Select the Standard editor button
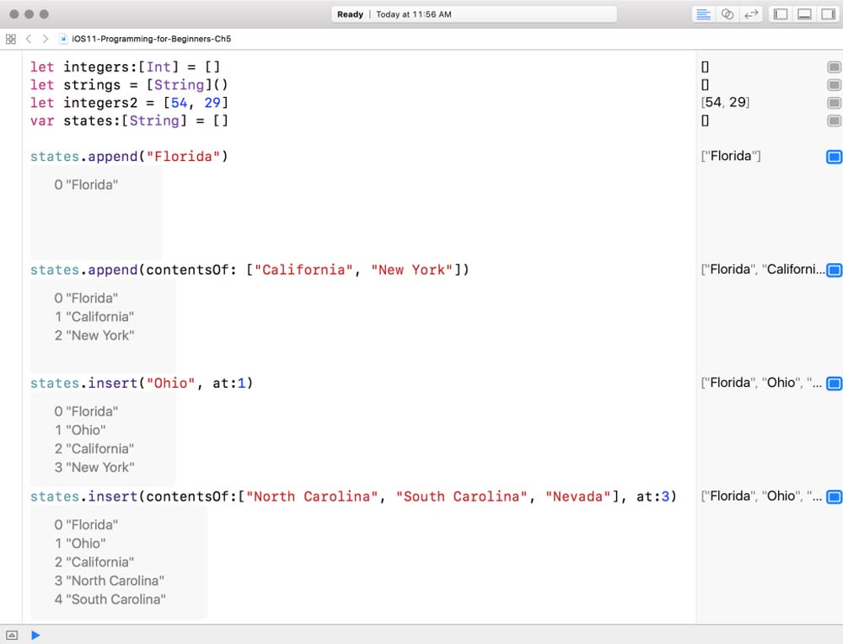 tap(703, 14)
